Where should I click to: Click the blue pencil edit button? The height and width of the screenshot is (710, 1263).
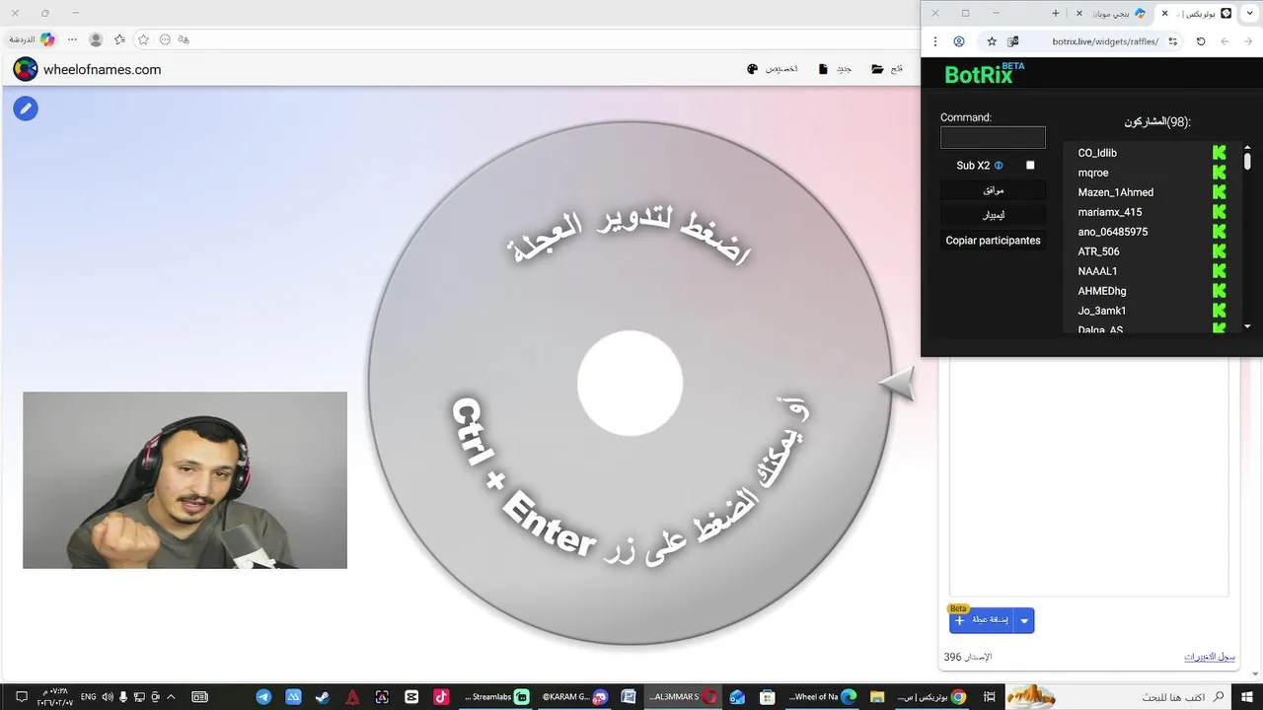[x=26, y=108]
